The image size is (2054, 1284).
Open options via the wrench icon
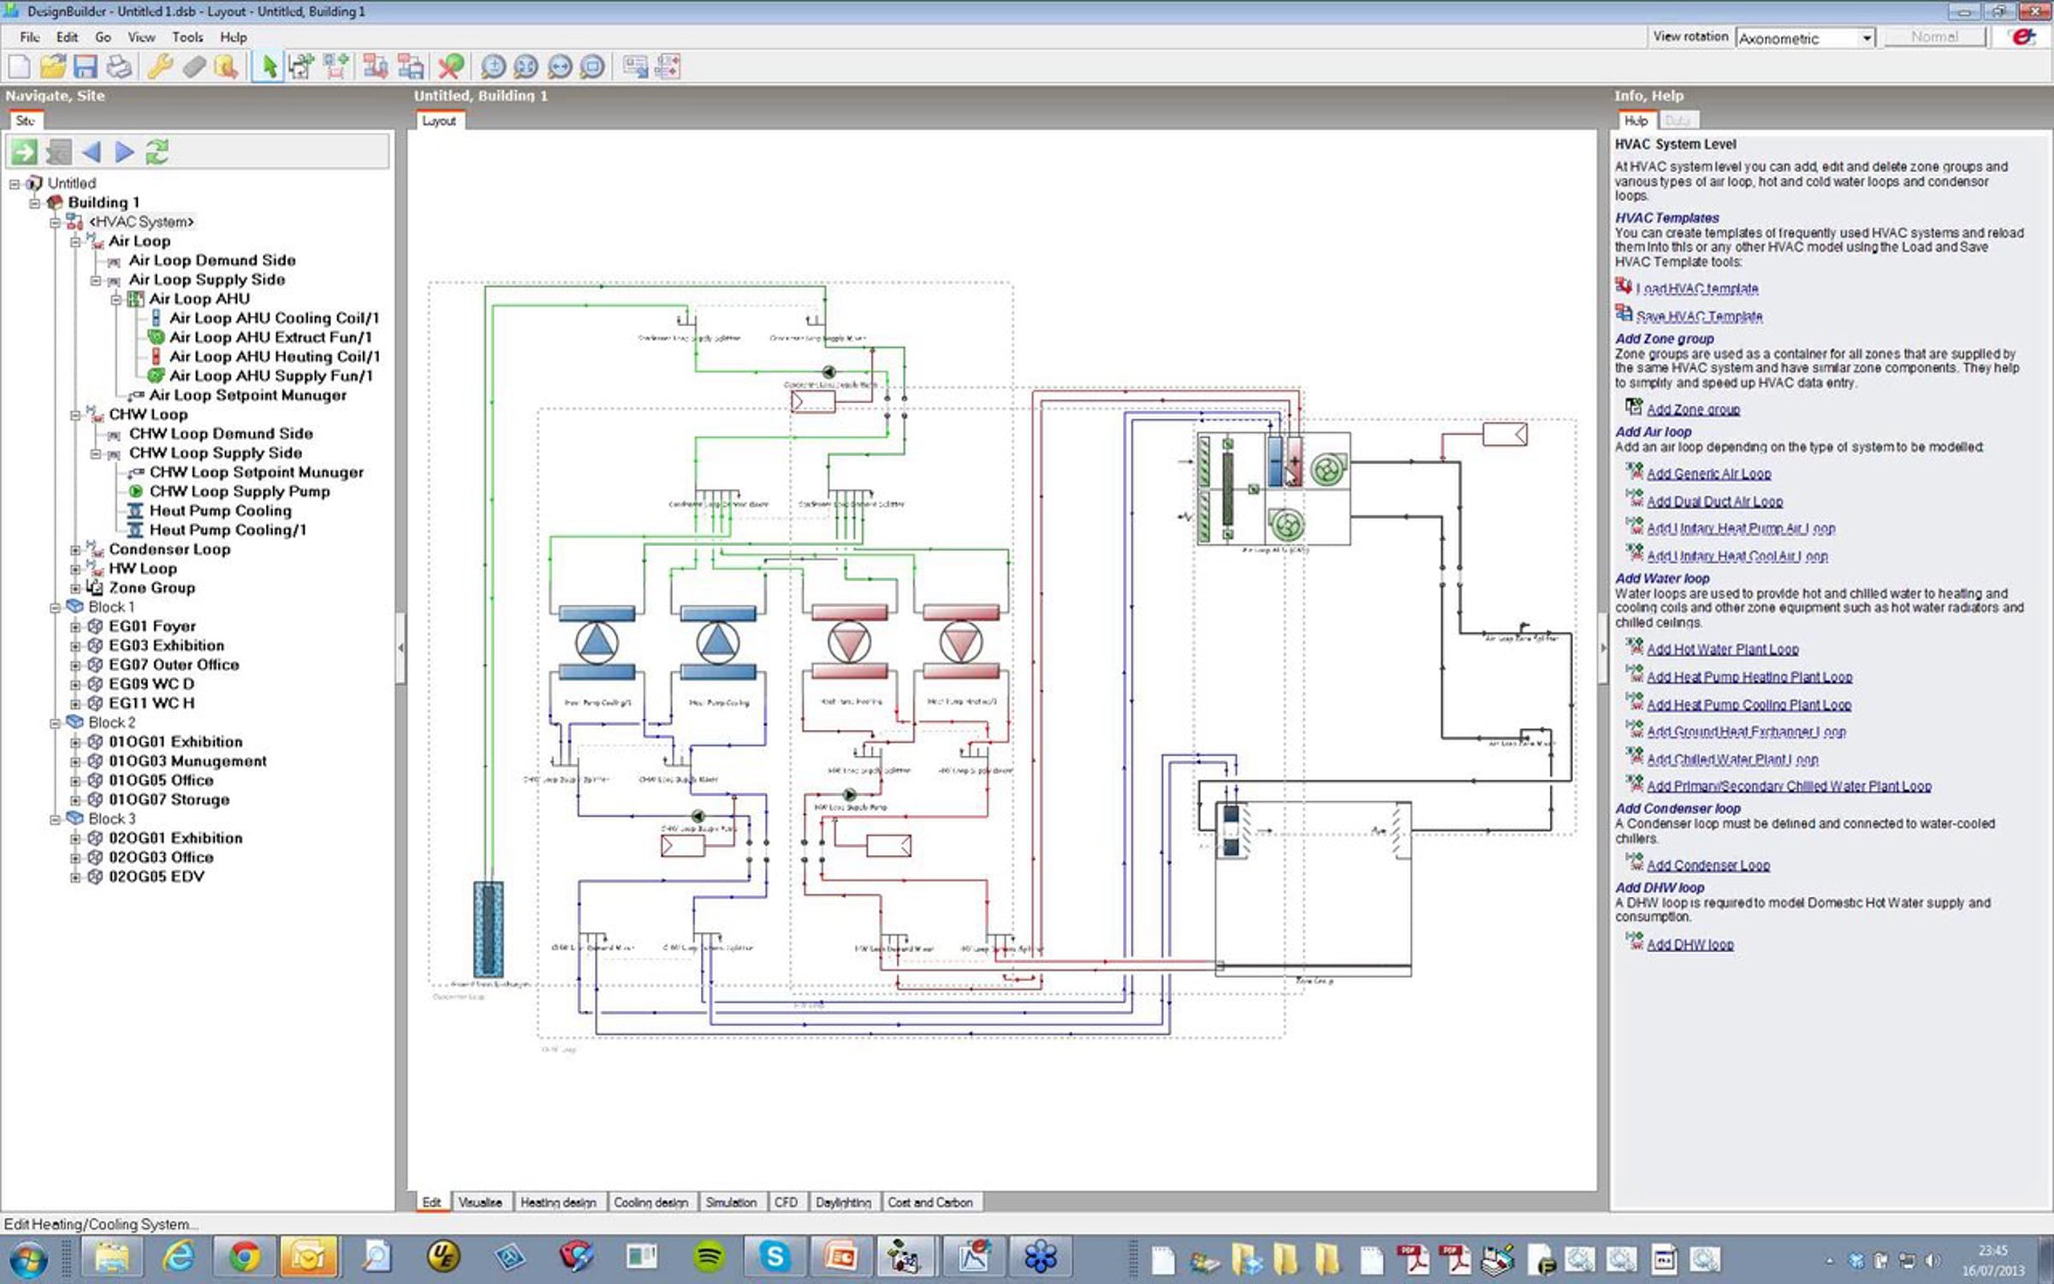160,66
